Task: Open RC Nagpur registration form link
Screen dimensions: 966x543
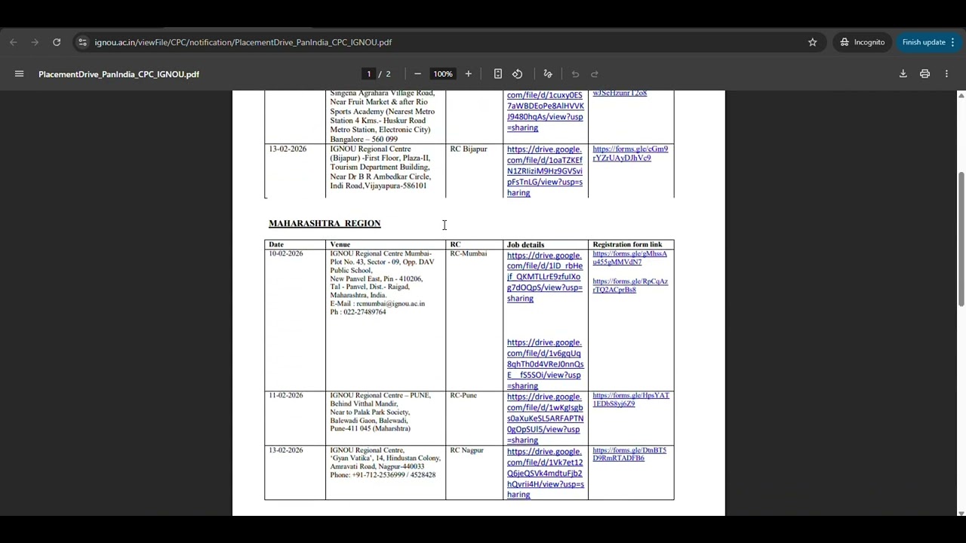Action: click(x=629, y=454)
